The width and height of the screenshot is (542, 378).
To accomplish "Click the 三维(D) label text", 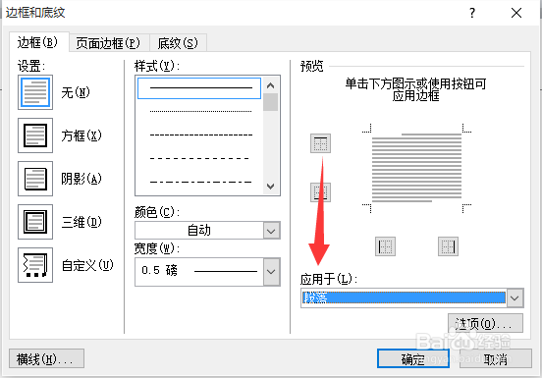I will [x=81, y=222].
